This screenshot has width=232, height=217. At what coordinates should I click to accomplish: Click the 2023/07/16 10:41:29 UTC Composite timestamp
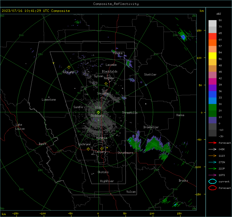pyautogui.click(x=36, y=11)
